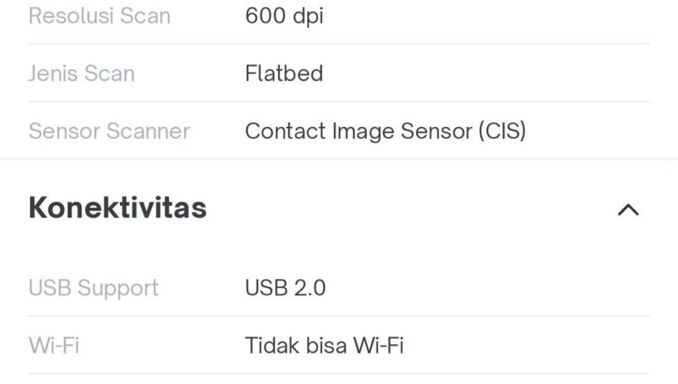Click the dpi unit text
This screenshot has height=384, width=678.
[308, 17]
